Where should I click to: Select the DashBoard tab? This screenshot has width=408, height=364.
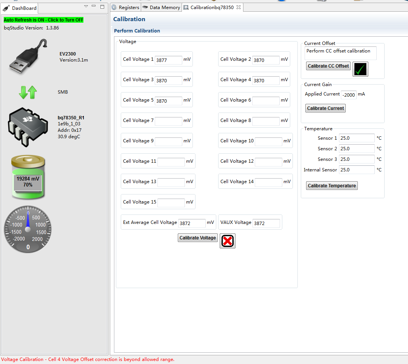20,8
